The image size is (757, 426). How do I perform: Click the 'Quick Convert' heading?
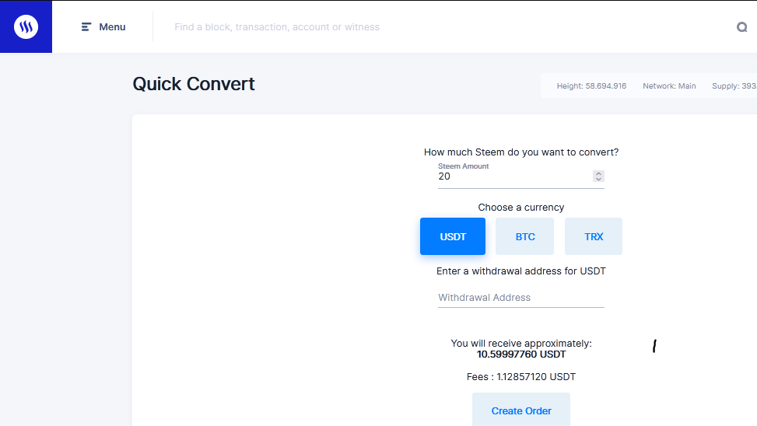(x=194, y=84)
